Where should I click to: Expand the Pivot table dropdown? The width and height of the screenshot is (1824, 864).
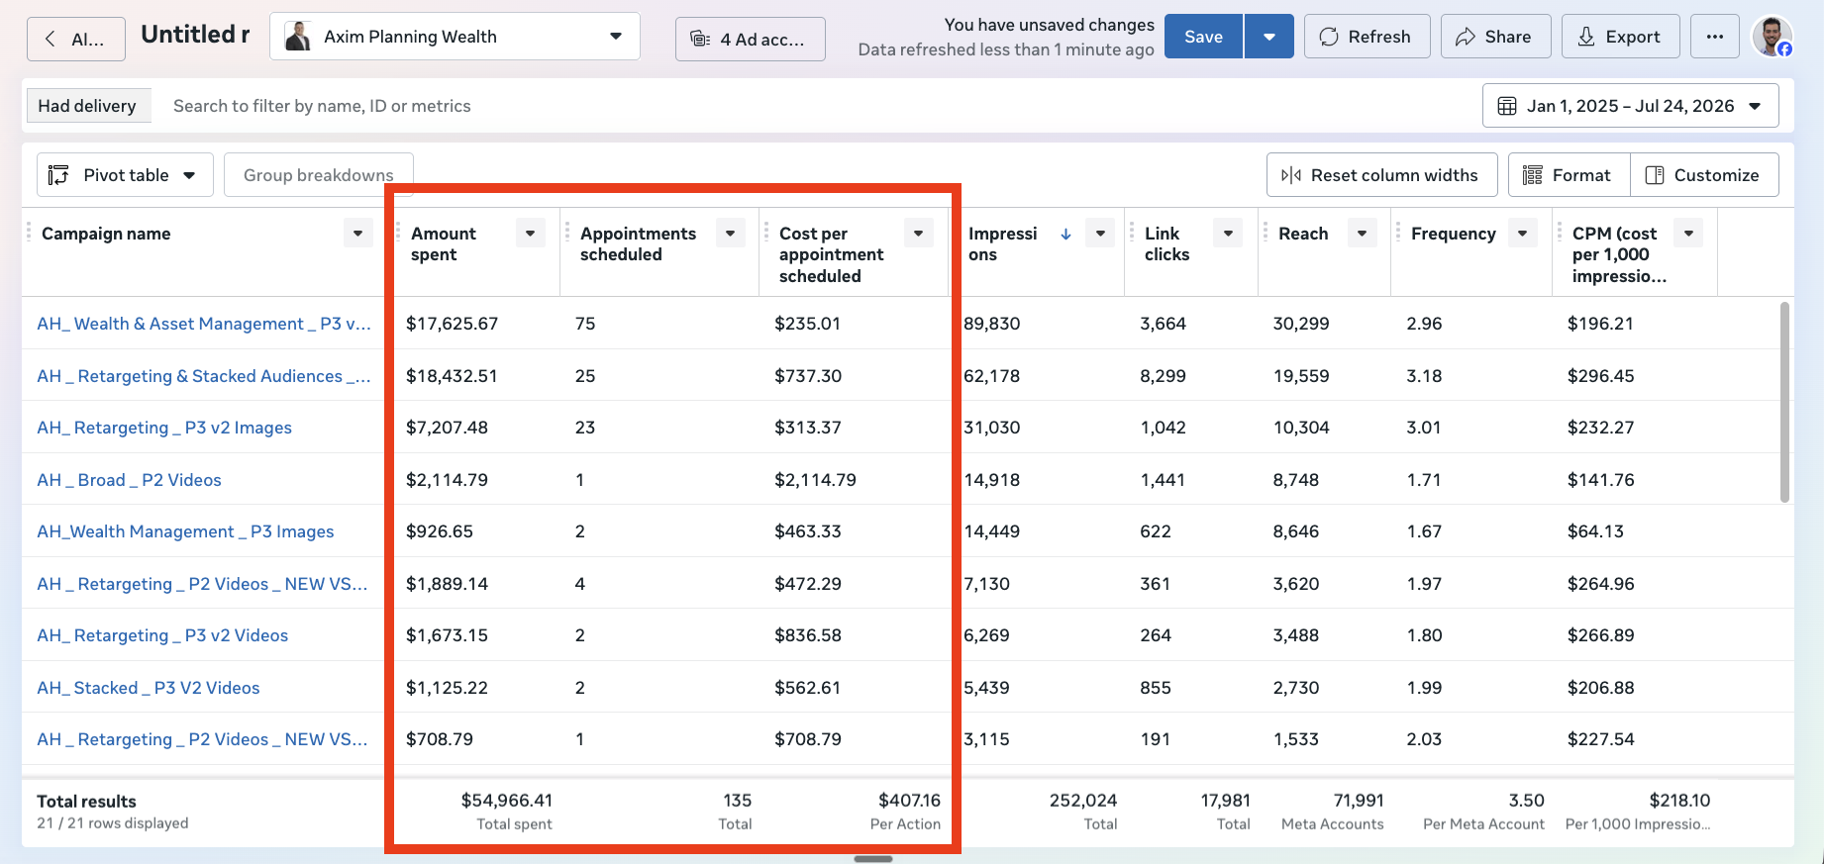[x=125, y=175]
